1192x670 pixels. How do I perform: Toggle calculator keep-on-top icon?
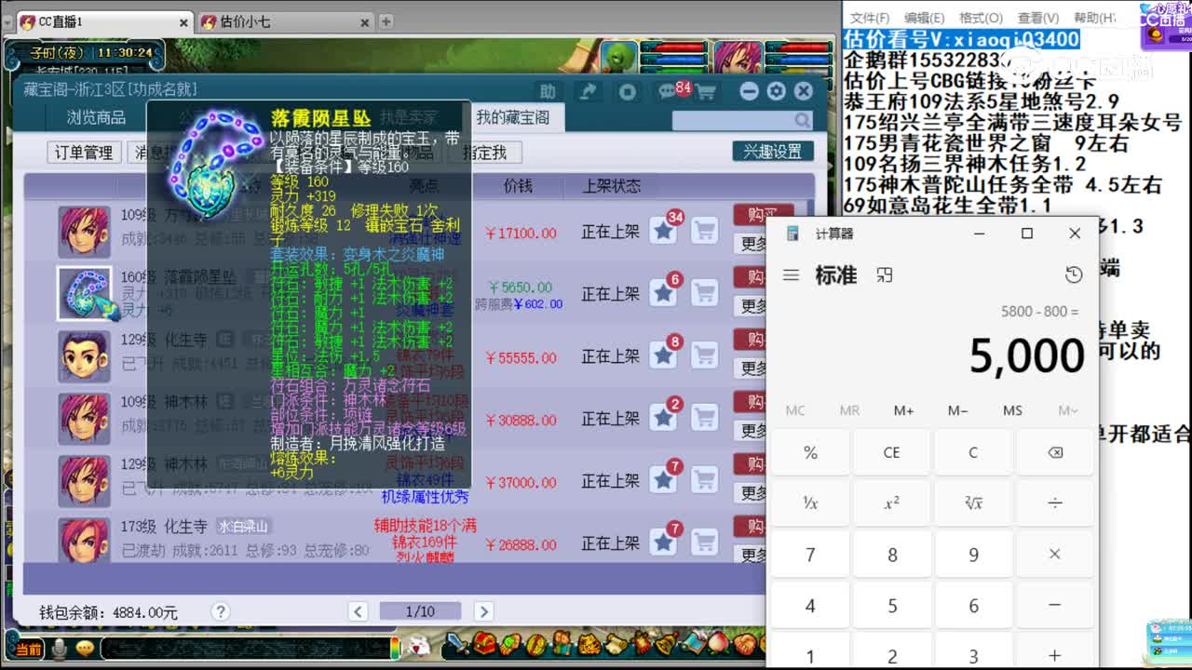(x=885, y=275)
